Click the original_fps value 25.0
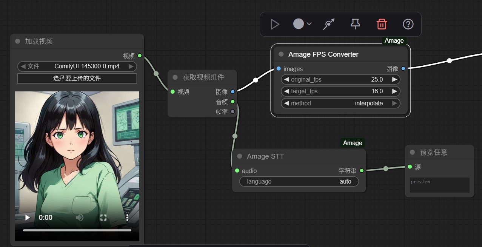Viewport: 482px width, 247px height. [377, 79]
